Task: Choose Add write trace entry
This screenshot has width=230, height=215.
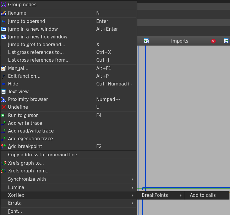Action: pos(68,123)
